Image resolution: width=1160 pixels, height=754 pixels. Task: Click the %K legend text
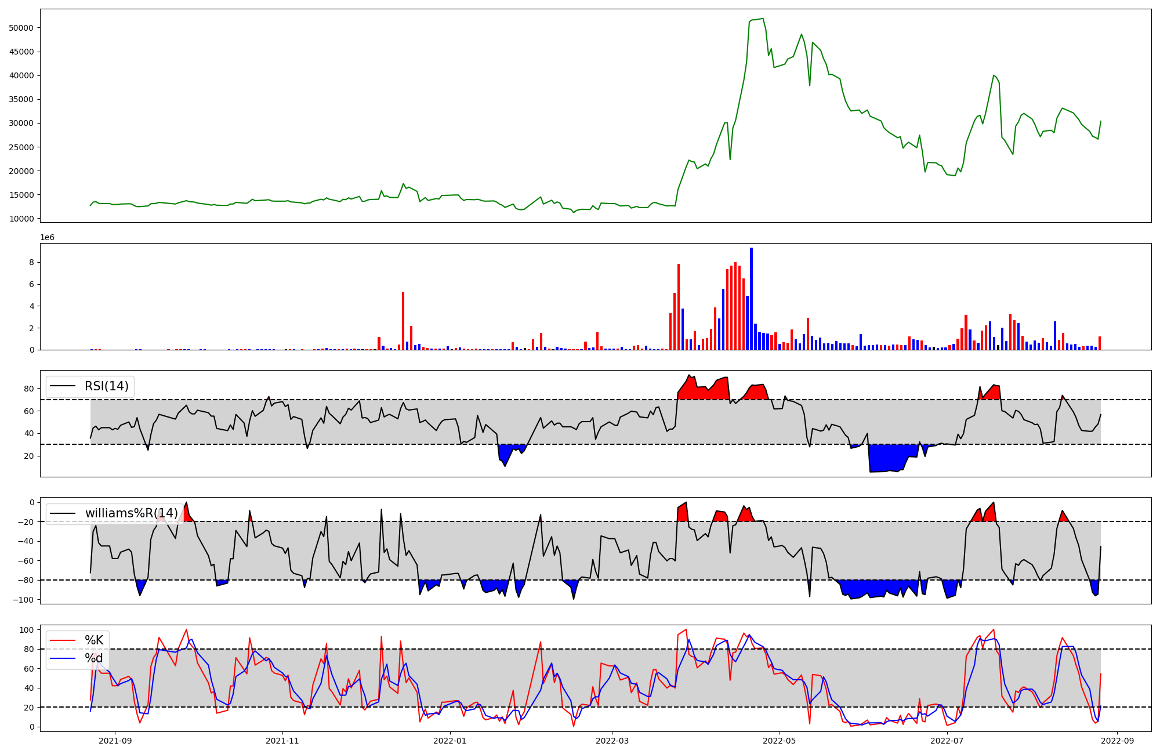94,640
